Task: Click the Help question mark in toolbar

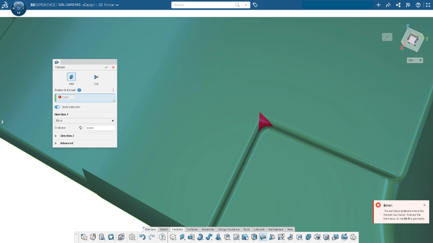Action: tap(162, 237)
